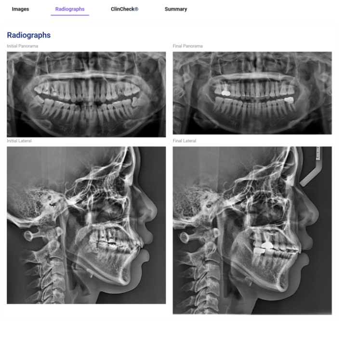Open the Final Panorama radiograph

tap(252, 93)
